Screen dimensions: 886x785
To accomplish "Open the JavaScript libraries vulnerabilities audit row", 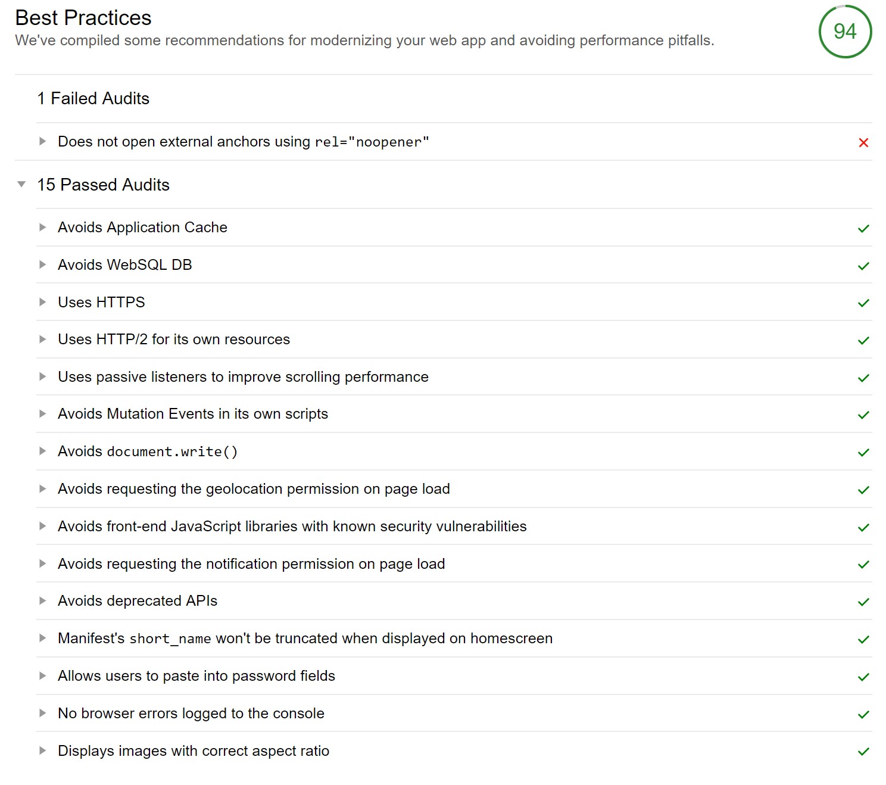I will click(x=454, y=527).
